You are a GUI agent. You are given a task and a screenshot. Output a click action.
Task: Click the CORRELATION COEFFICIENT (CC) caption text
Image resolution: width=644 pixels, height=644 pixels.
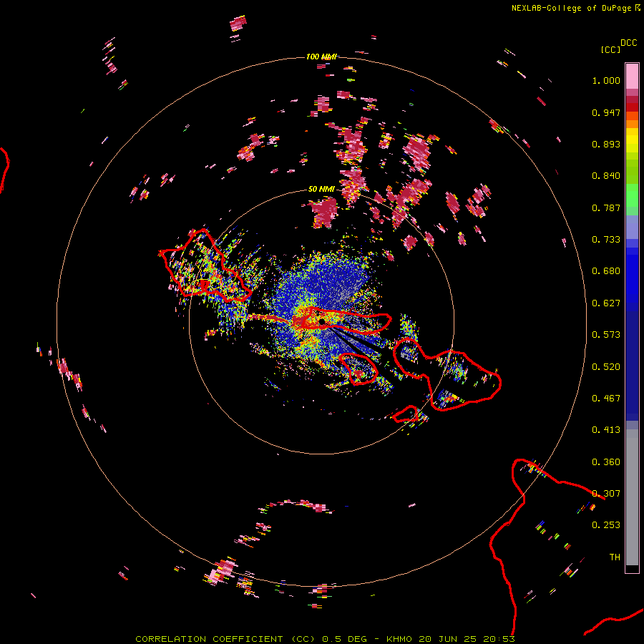point(225,639)
